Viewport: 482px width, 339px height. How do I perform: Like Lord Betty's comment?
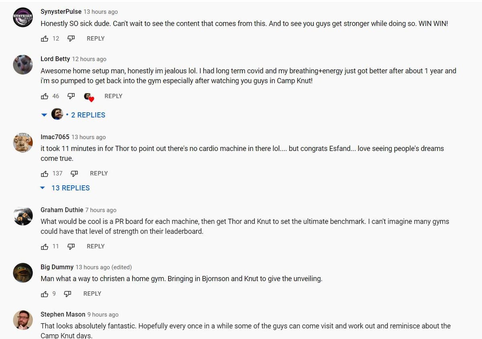[x=45, y=96]
